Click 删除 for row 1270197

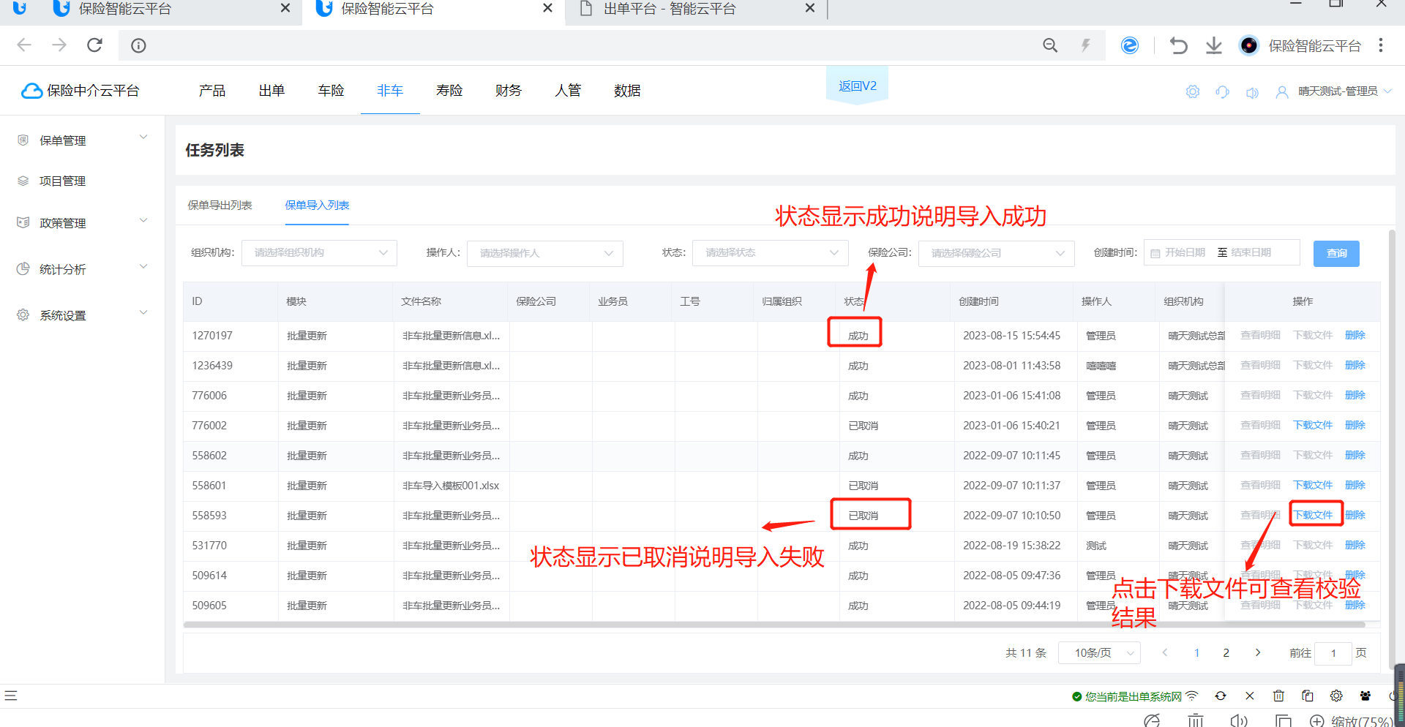coord(1355,335)
